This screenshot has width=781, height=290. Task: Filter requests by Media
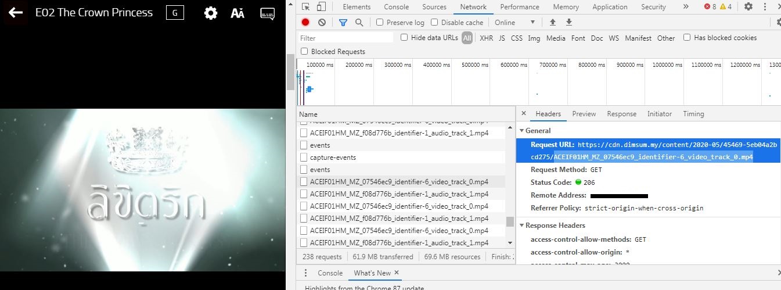tap(556, 38)
